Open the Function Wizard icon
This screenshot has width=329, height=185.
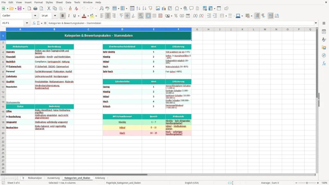(34, 23)
